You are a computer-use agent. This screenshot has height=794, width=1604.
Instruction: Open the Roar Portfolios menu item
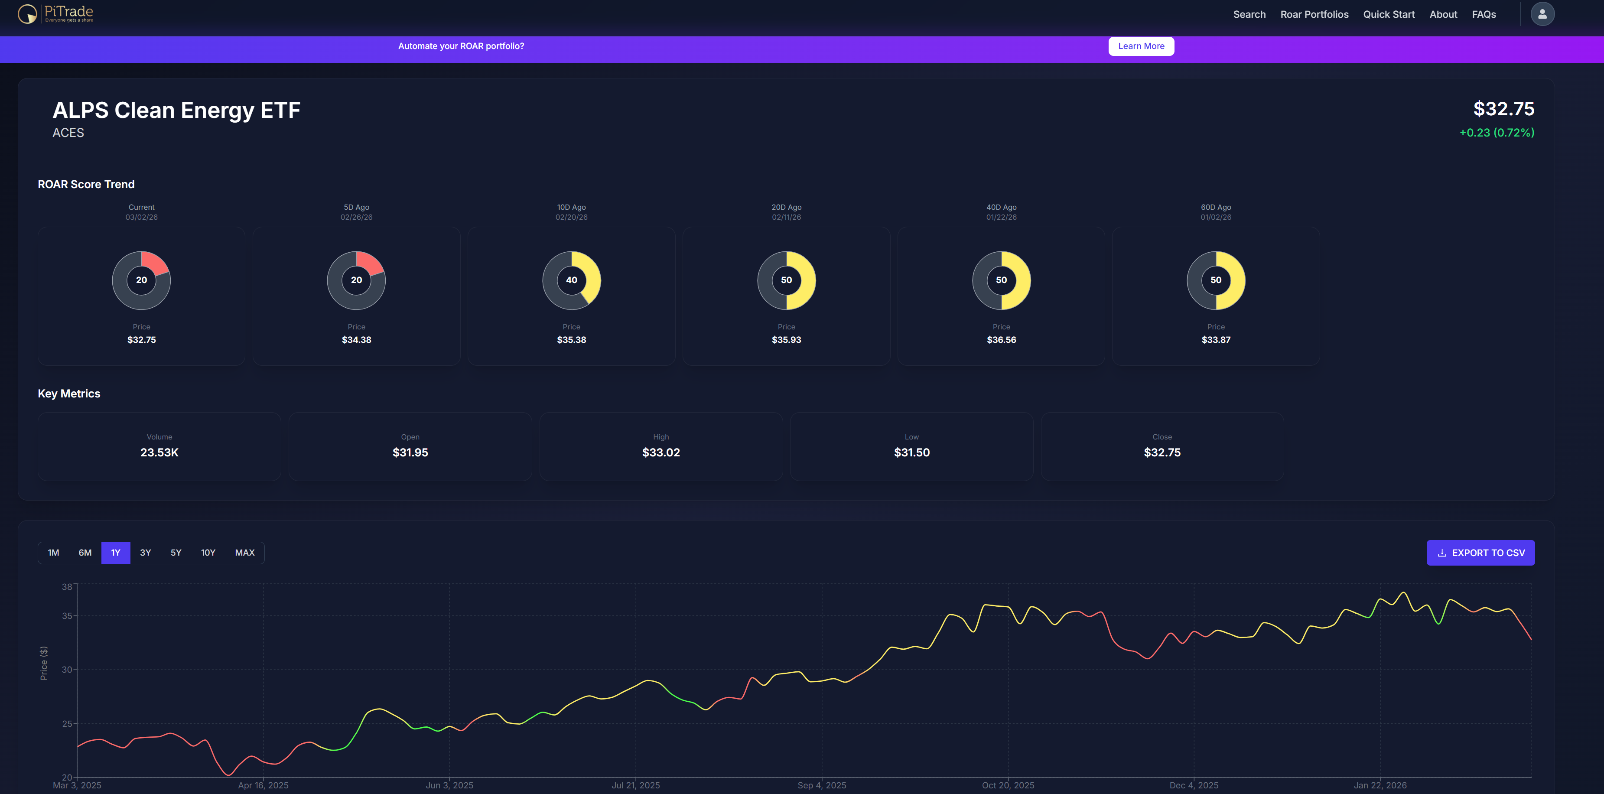(1314, 14)
